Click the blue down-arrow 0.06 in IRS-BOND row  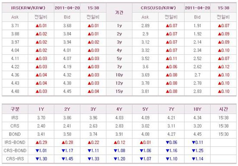click(x=171, y=143)
